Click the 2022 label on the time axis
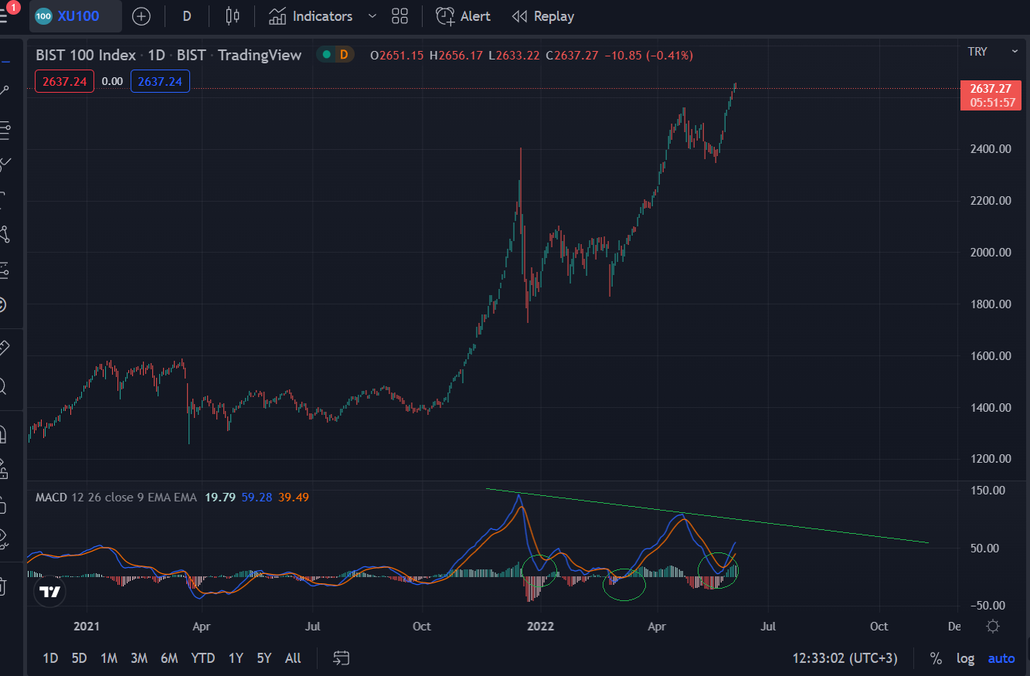The width and height of the screenshot is (1030, 676). click(540, 626)
